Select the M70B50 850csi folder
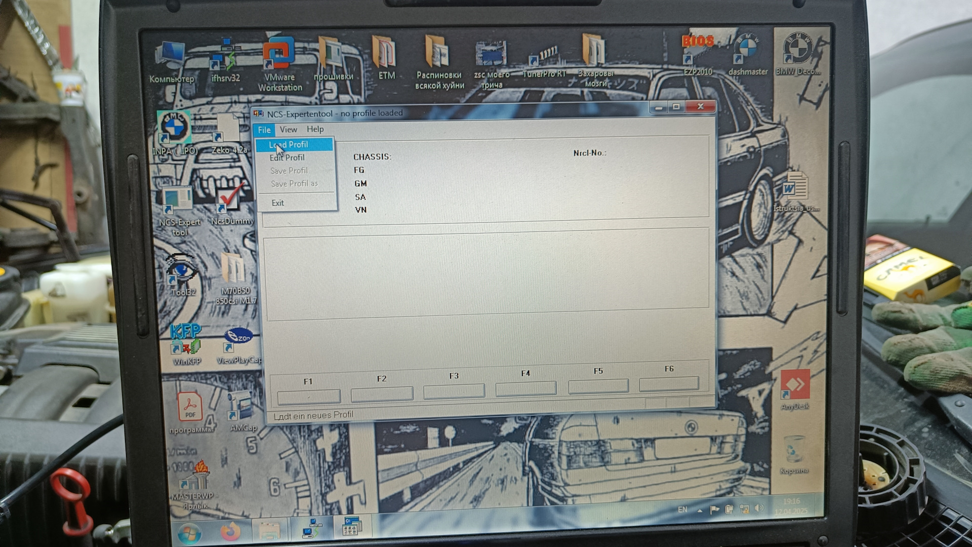The height and width of the screenshot is (547, 972). [x=235, y=279]
